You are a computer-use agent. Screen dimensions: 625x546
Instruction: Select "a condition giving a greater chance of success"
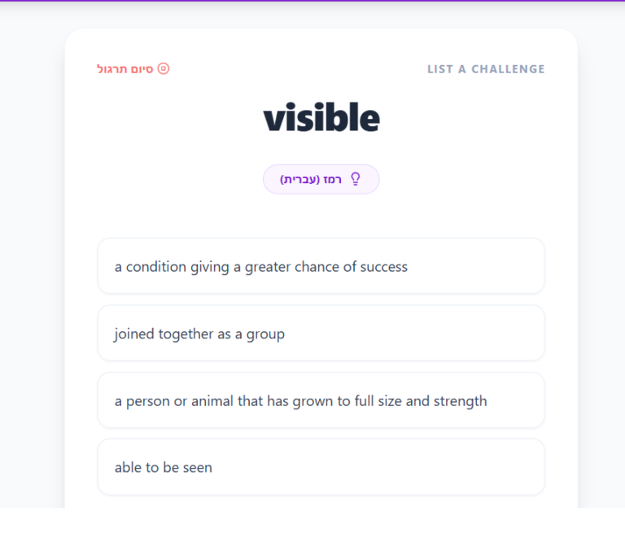(321, 266)
